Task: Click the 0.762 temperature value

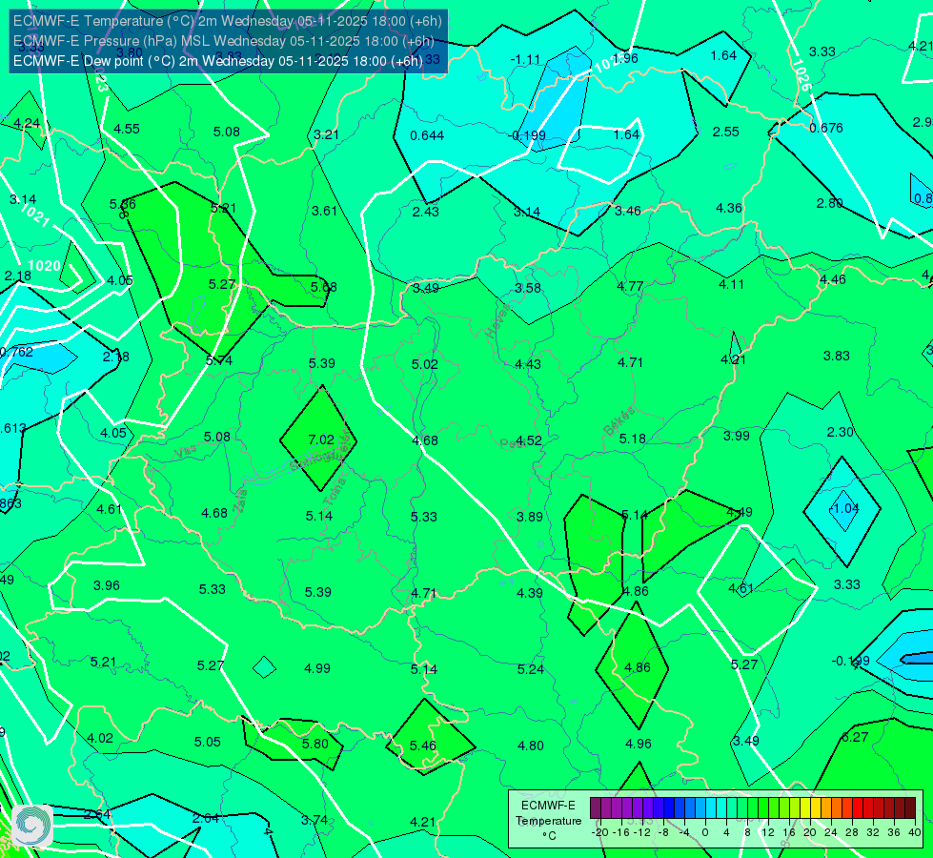Action: coord(16,352)
